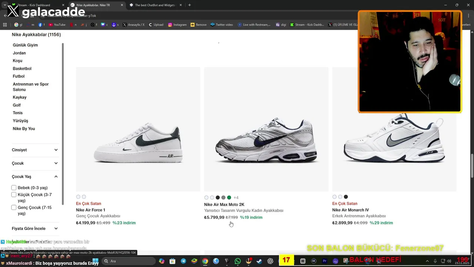This screenshot has width=474, height=267.
Task: Pick the green swatch for Air Max Moto 2K
Action: pos(229,198)
